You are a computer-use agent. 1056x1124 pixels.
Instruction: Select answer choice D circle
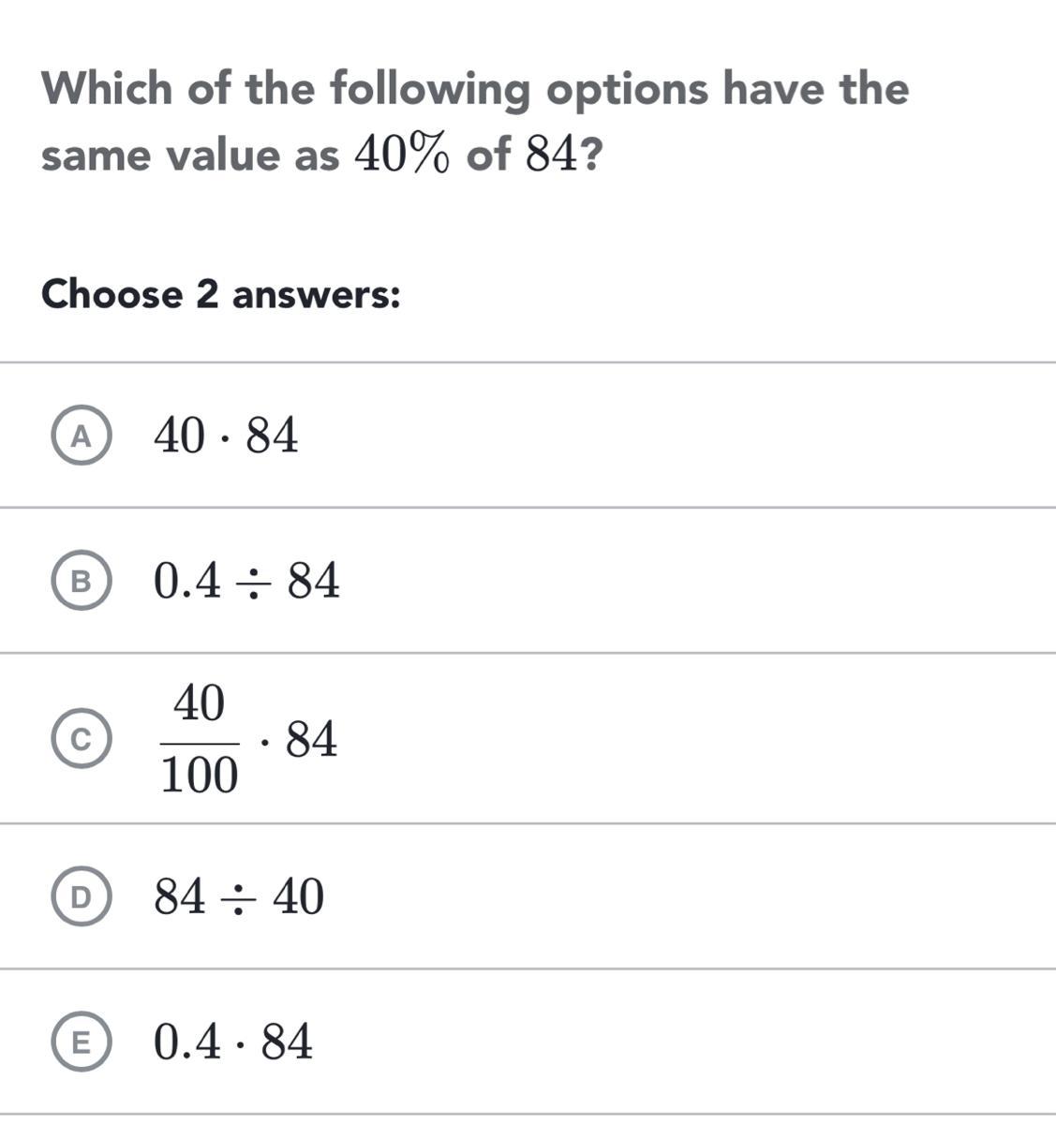82,897
